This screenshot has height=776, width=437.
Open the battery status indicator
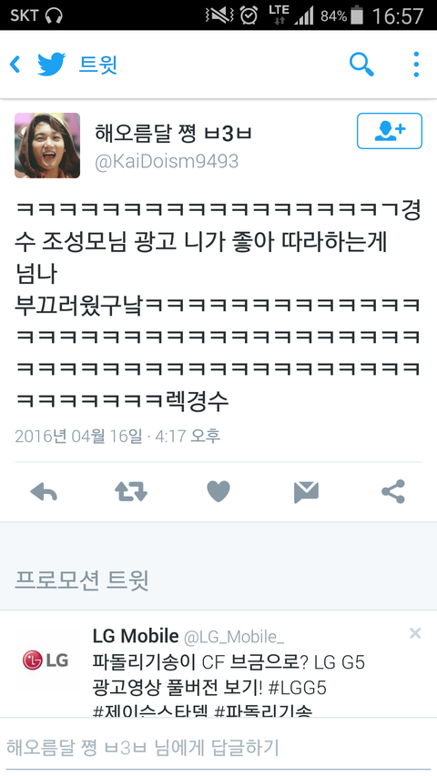point(357,15)
